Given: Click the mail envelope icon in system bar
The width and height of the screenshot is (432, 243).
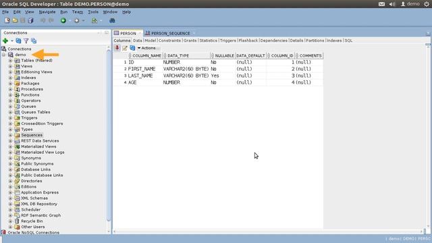Looking at the screenshot, I should click(381, 4).
